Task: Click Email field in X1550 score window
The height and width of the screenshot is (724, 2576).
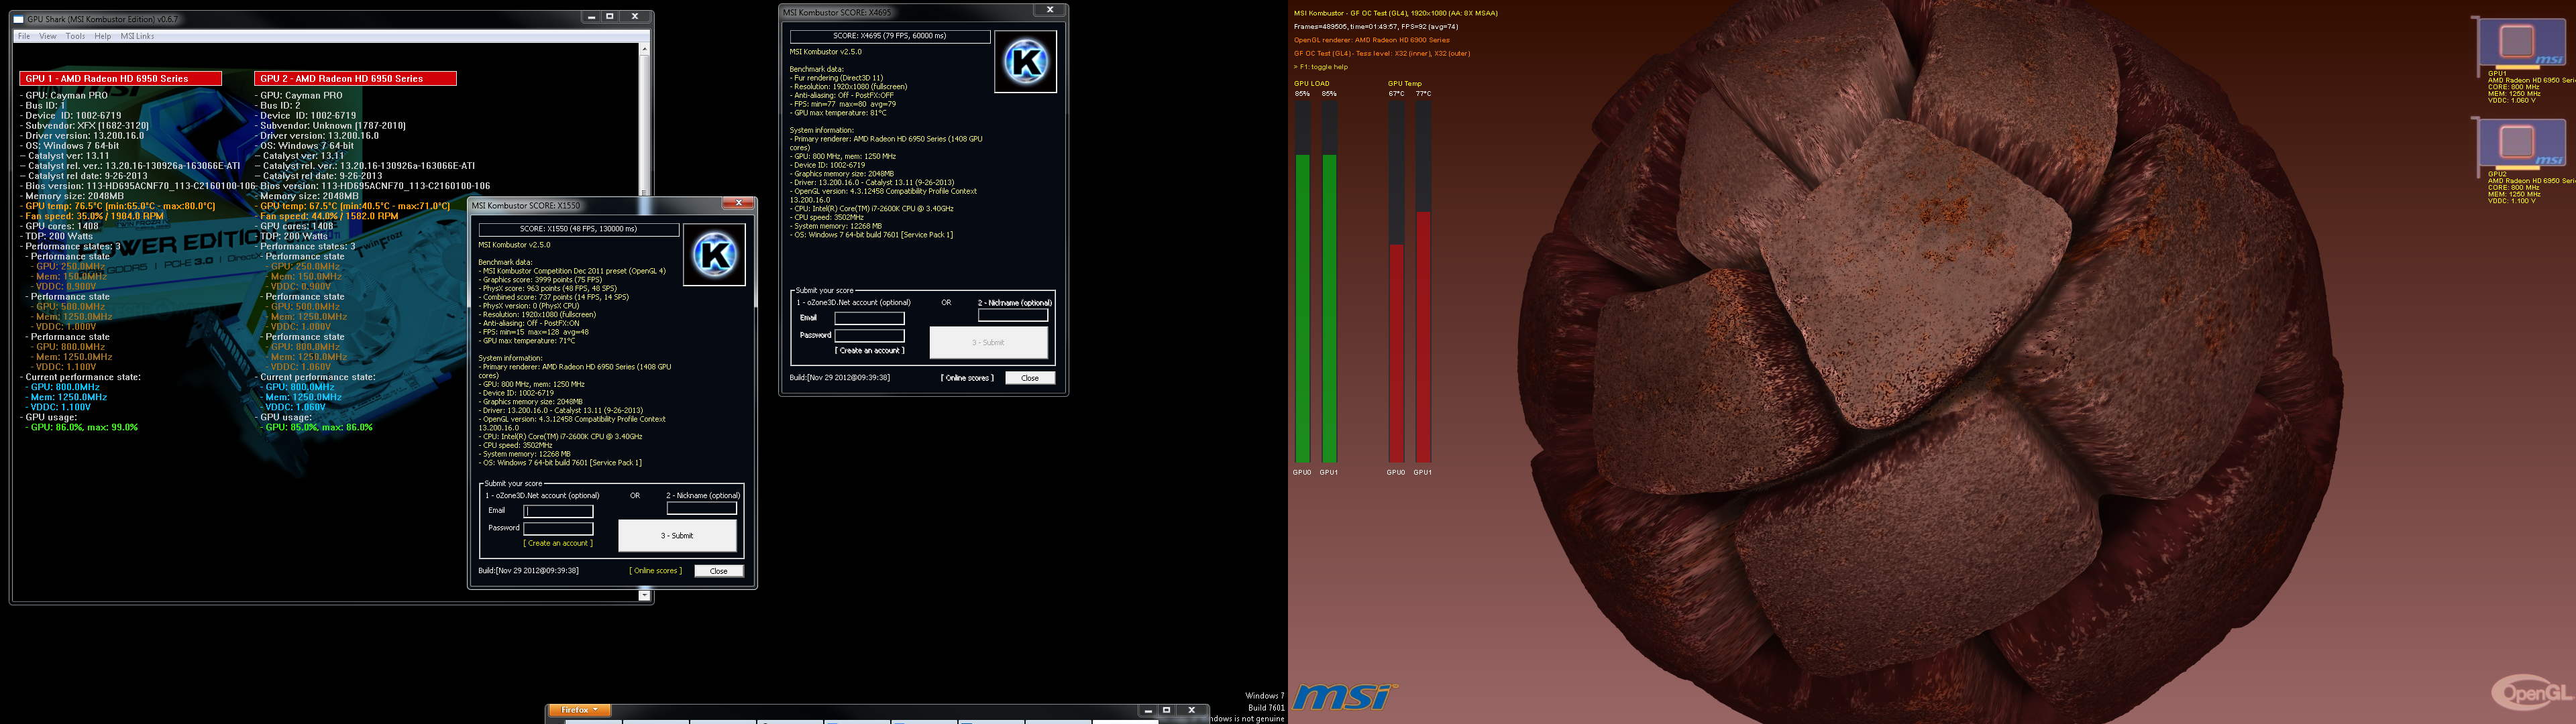Action: 558,511
